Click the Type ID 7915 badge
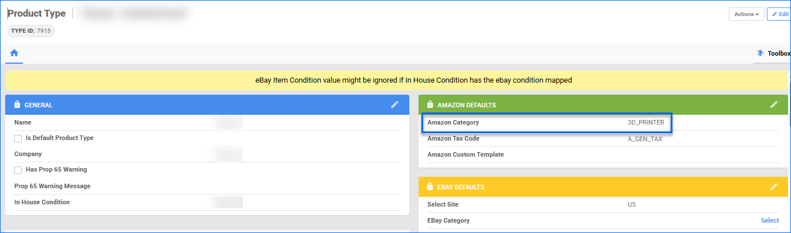The image size is (791, 233). click(x=31, y=31)
